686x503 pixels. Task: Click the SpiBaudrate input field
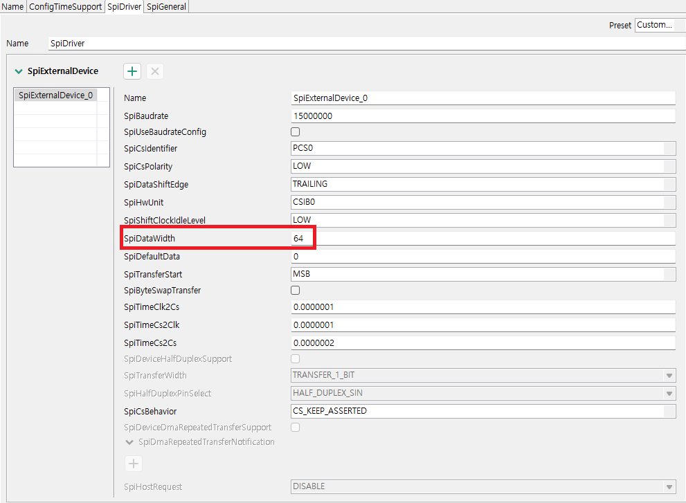coord(483,116)
